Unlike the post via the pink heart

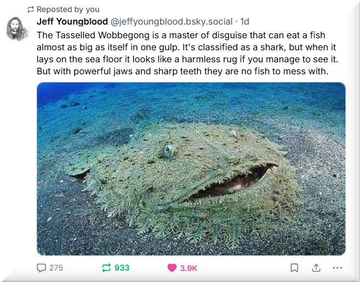click(x=172, y=268)
